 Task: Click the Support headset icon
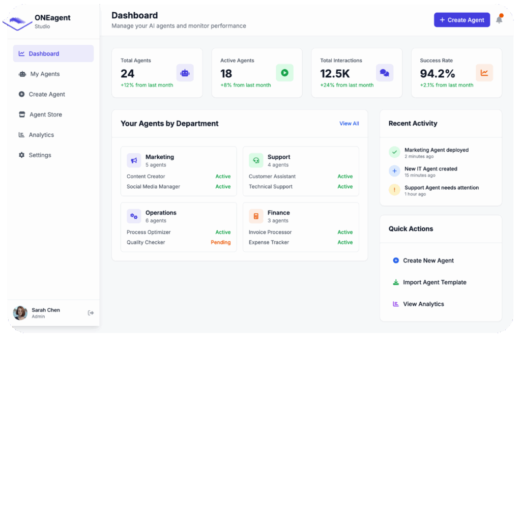(256, 160)
